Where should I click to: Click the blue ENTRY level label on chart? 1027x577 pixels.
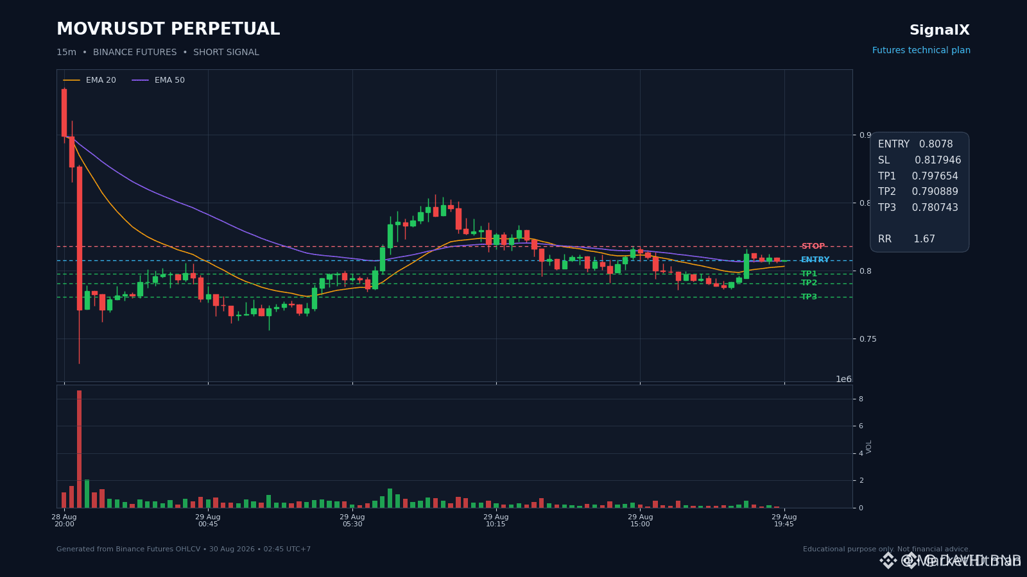(815, 260)
